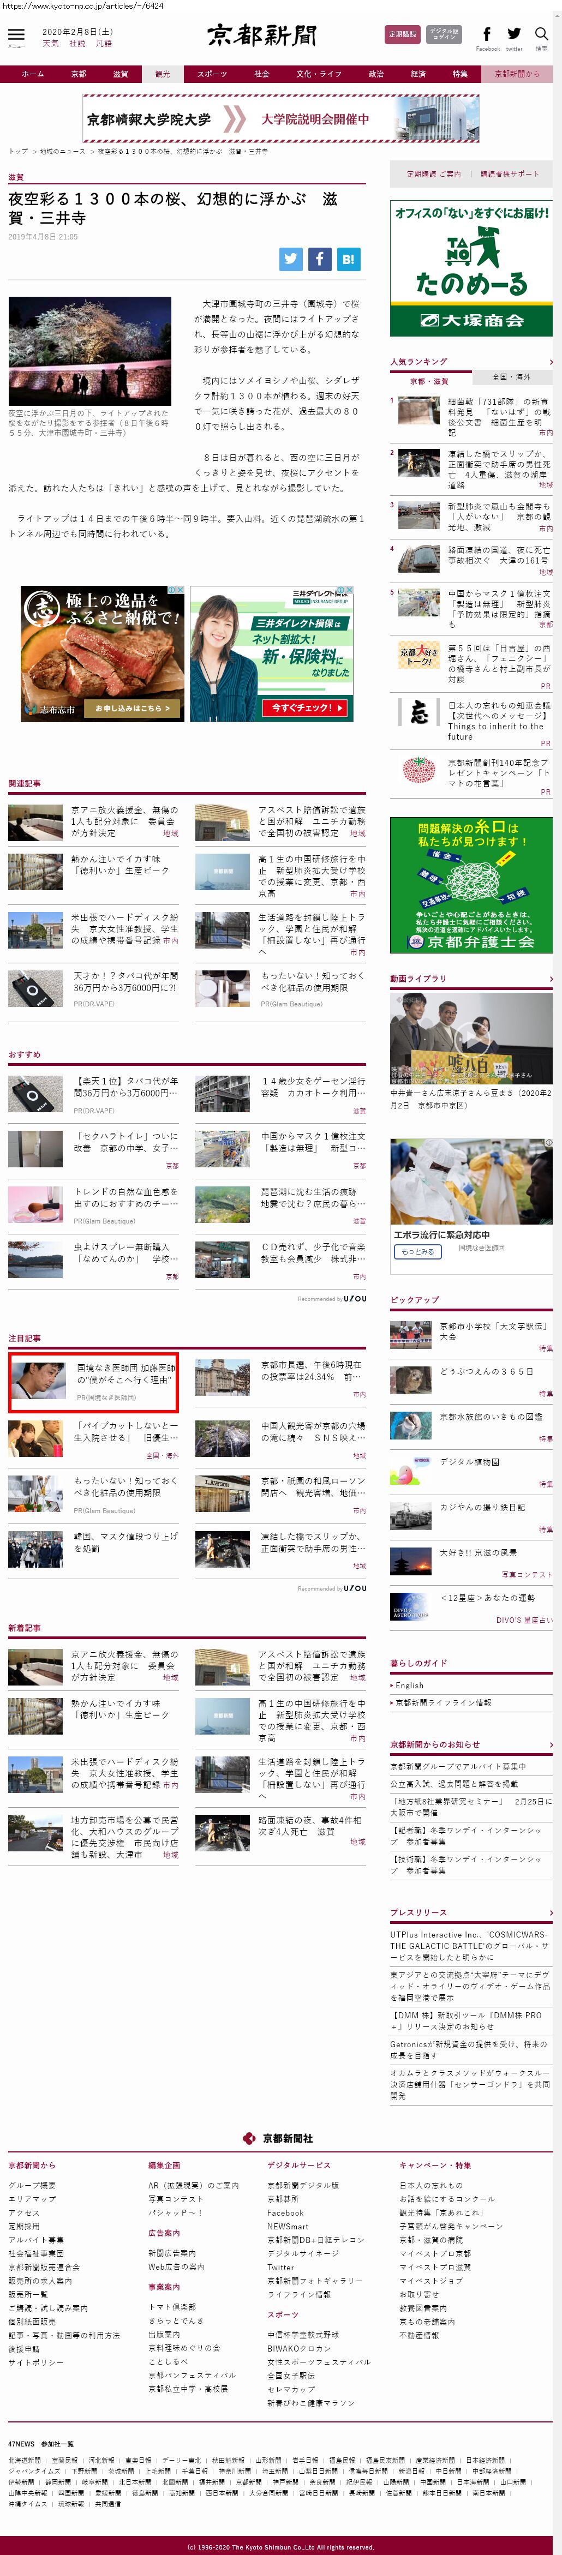This screenshot has height=2555, width=562.
Task: Switch ranking to 全国・海外 tab
Action: coord(511,377)
